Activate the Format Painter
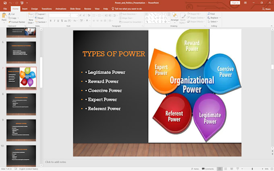 click(x=17, y=22)
